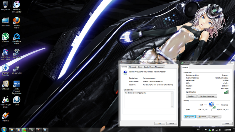Viewport: 235px width, 132px height.
Task: Switch to the Advanced tab
Action: 132,67
